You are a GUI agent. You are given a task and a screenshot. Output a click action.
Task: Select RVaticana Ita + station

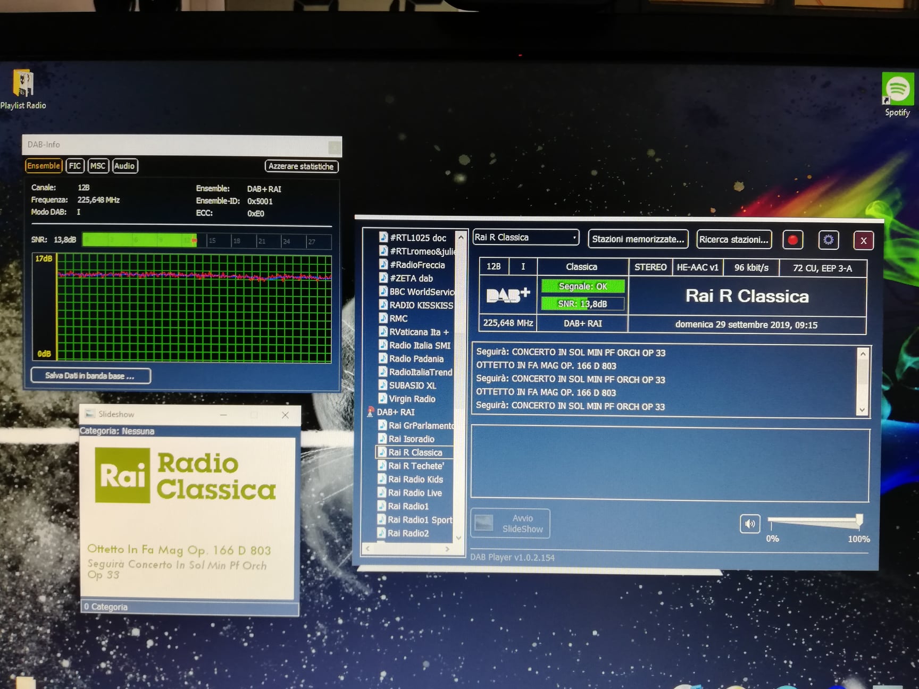click(414, 332)
